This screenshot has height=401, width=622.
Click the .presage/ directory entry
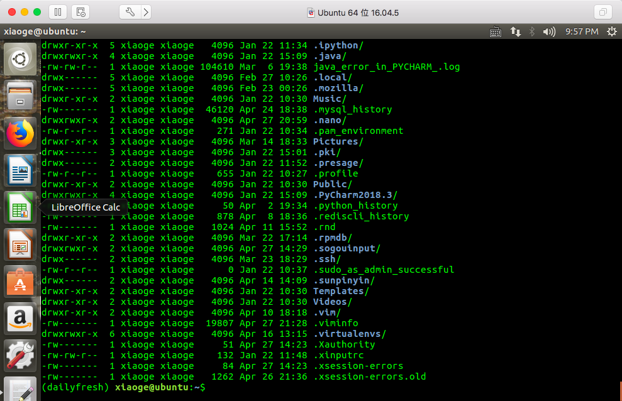click(338, 163)
